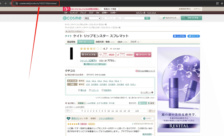
Task: Bookmark page with the star icon
Action: coord(222,3)
